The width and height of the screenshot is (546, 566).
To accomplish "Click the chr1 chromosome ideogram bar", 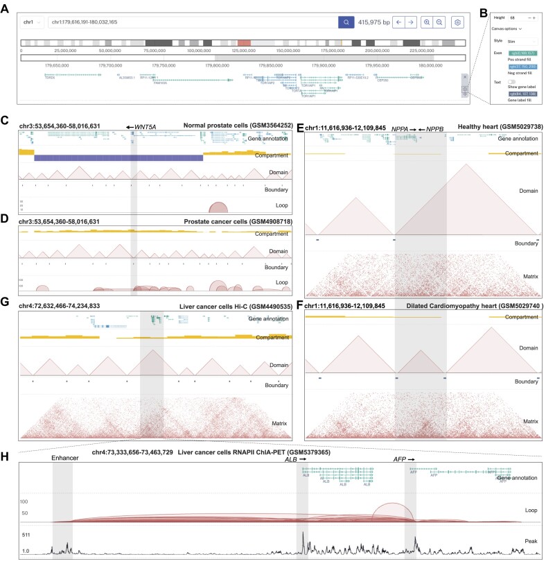I will coord(243,42).
